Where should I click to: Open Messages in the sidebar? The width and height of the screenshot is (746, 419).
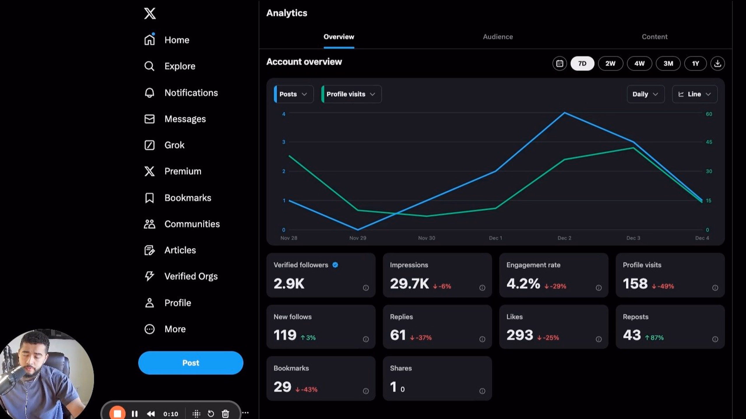pyautogui.click(x=175, y=119)
